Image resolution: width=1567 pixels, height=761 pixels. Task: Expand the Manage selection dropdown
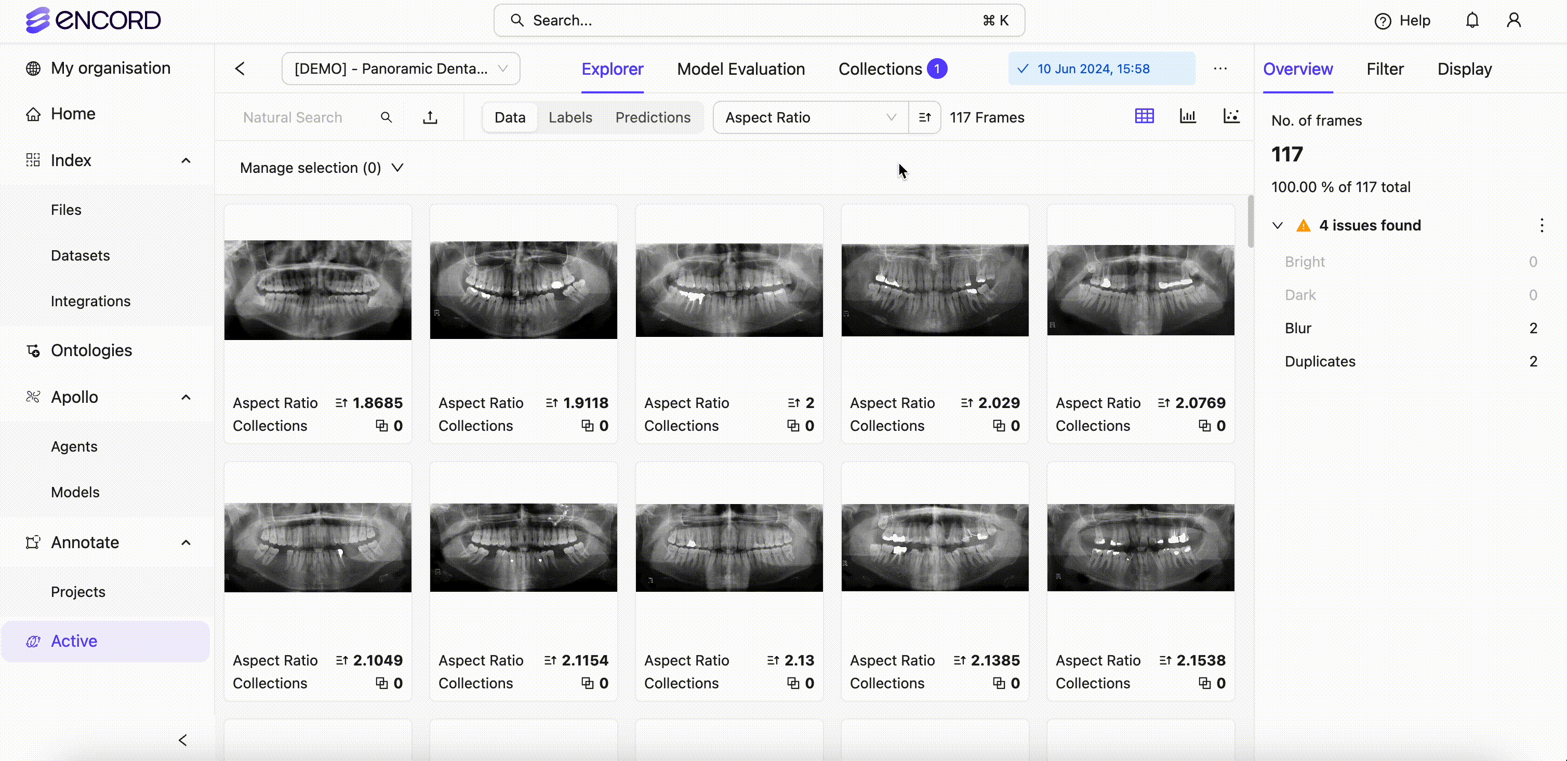[322, 168]
